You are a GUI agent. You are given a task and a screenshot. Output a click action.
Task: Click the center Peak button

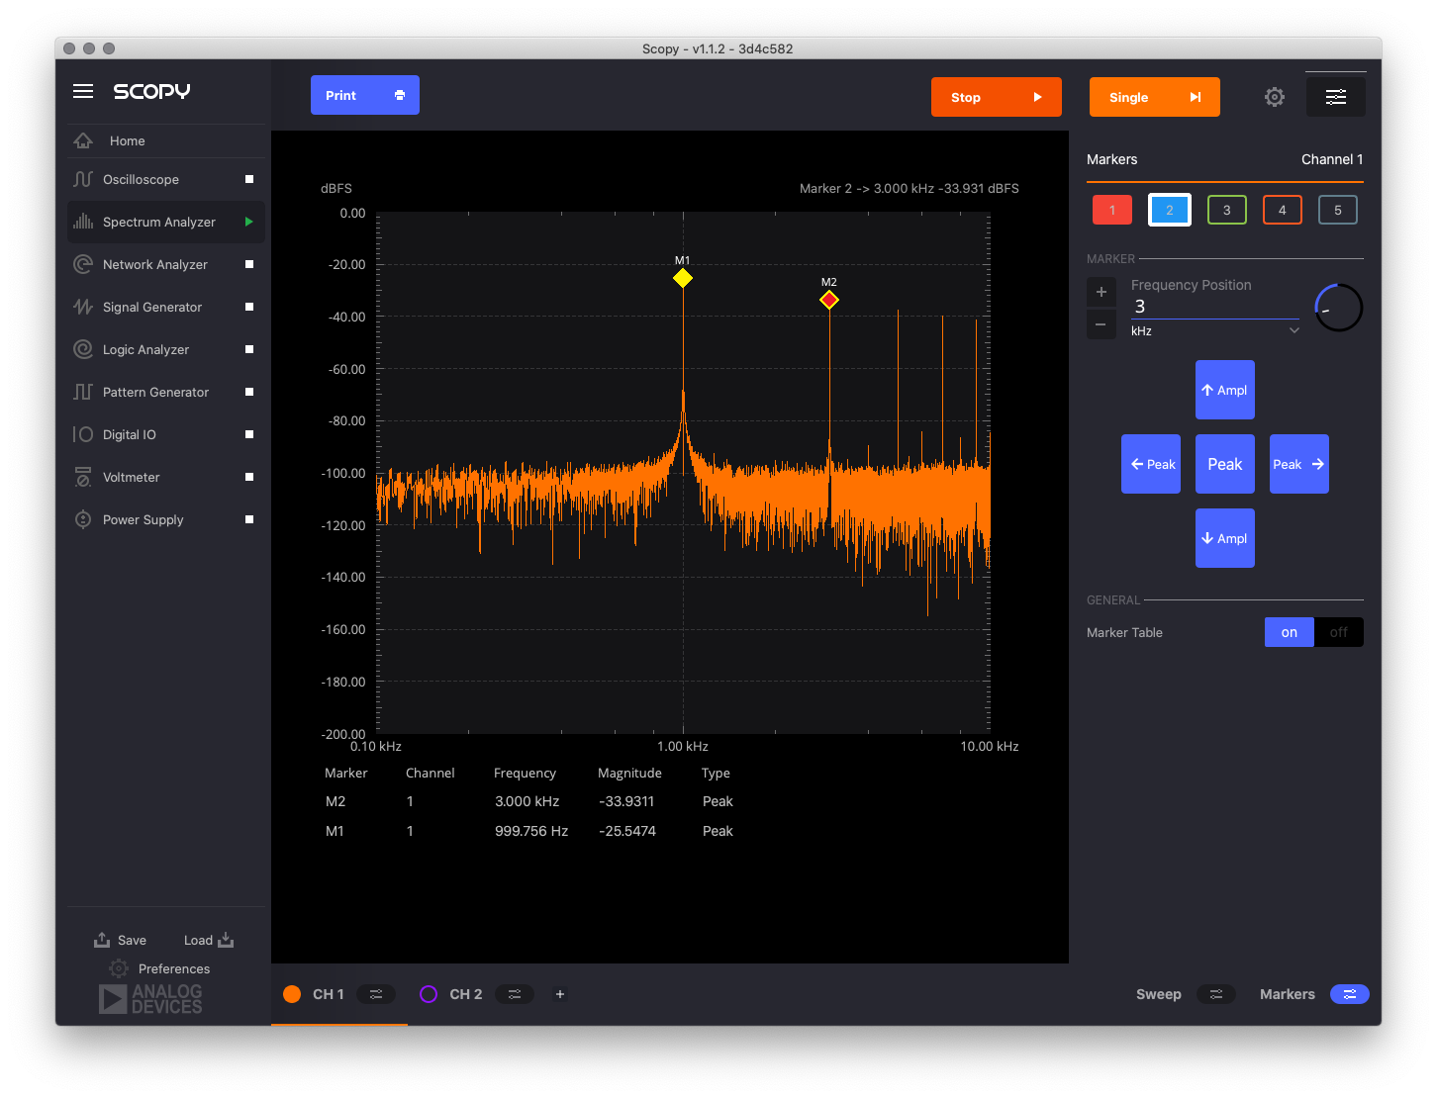click(1224, 464)
